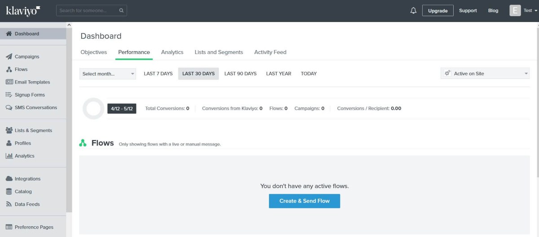Image resolution: width=539 pixels, height=237 pixels.
Task: Open Campaigns in the sidebar
Action: click(x=27, y=57)
